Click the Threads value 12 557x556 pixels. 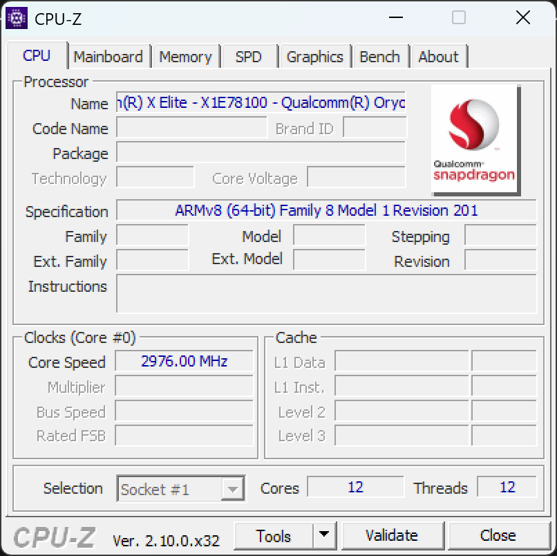(x=507, y=487)
